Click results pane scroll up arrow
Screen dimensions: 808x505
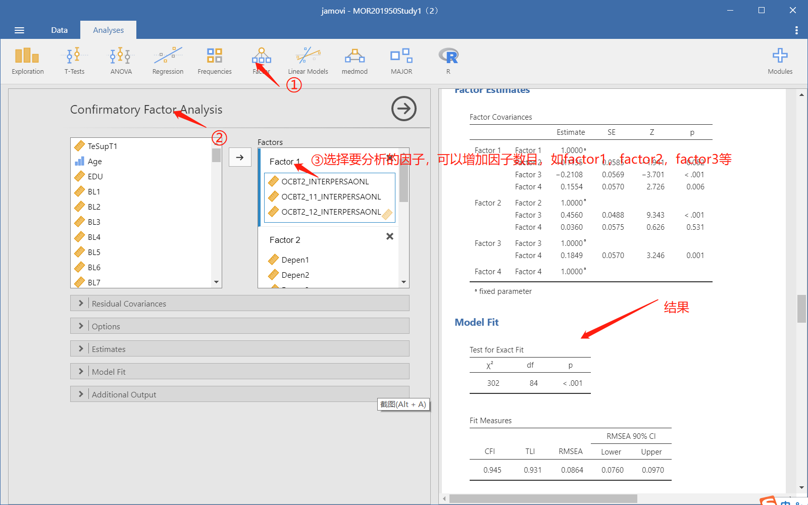pos(801,94)
